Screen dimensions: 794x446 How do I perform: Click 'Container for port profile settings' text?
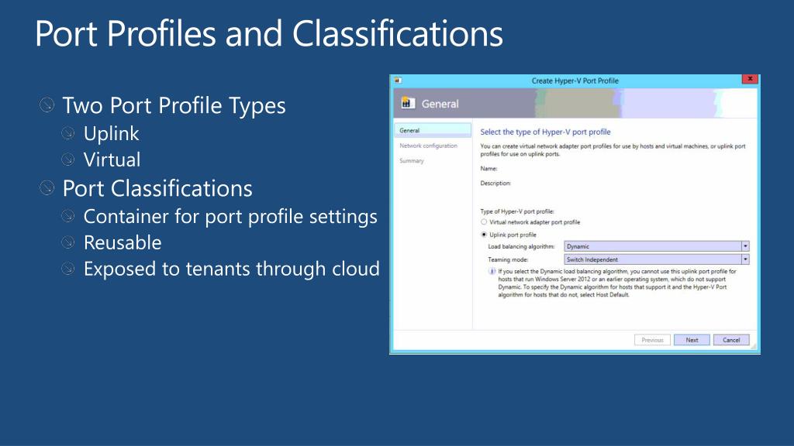pos(230,217)
